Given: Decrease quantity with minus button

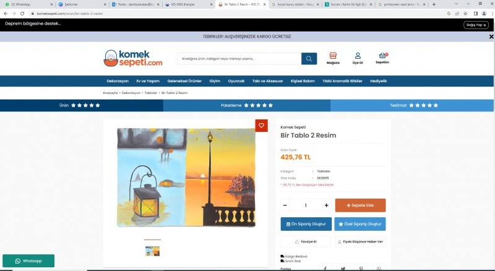Looking at the screenshot, I should 285,205.
